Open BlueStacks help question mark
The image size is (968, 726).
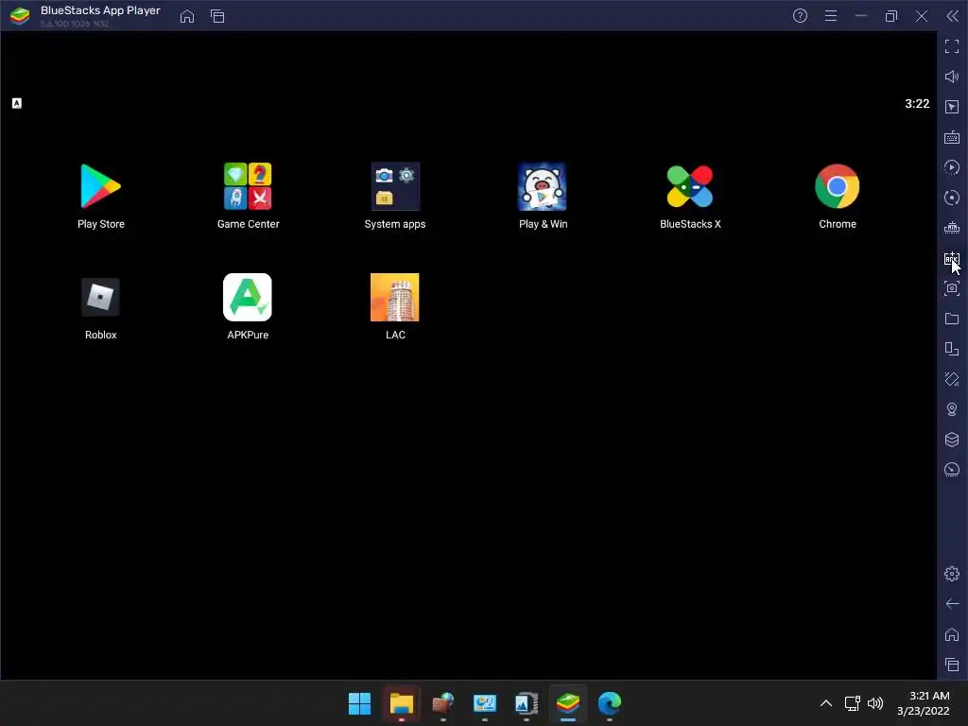(x=800, y=16)
